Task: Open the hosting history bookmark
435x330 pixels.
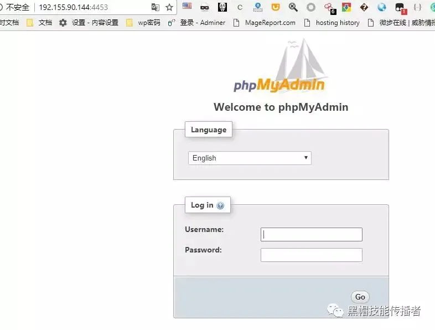Action: click(x=332, y=23)
